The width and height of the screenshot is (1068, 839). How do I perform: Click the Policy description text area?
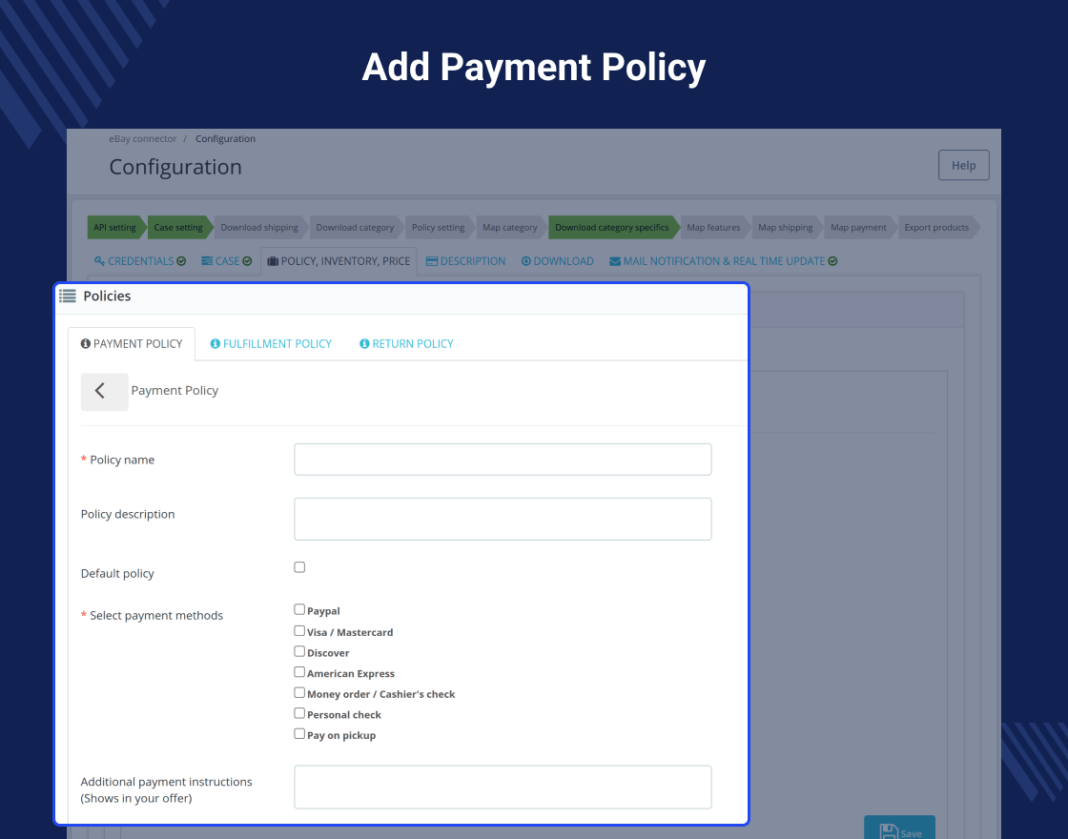pos(503,519)
